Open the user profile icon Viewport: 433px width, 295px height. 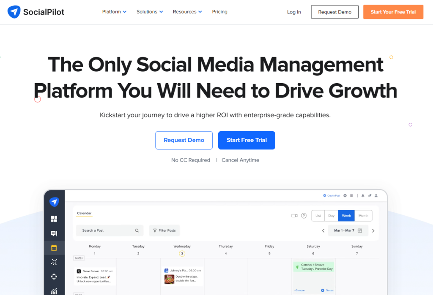[376, 195]
